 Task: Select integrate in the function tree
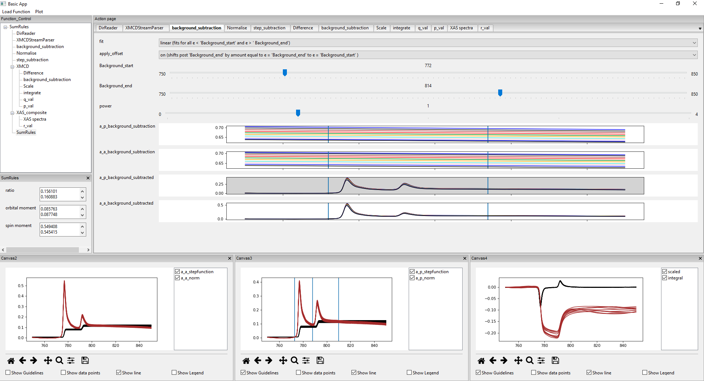coord(32,93)
